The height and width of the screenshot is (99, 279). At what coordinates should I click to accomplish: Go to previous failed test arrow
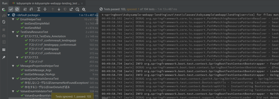[53, 9]
